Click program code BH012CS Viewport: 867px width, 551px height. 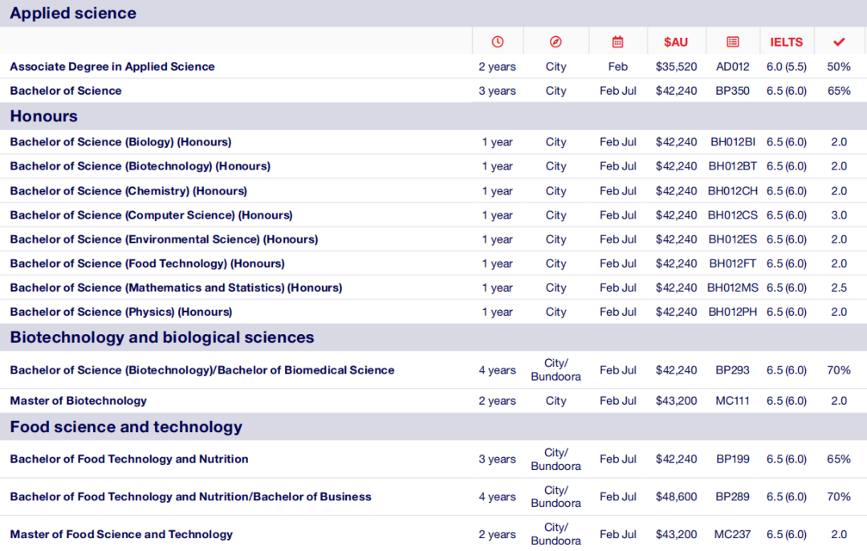pyautogui.click(x=733, y=215)
